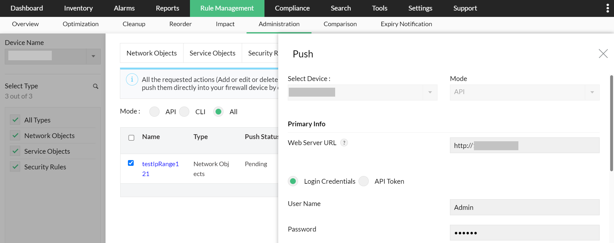Open the Service Objects tab
Screen dimensions: 614x243
212,53
